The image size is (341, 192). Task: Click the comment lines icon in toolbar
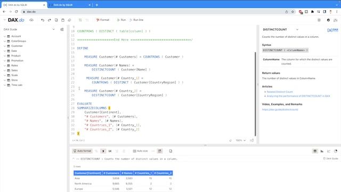click(x=80, y=20)
